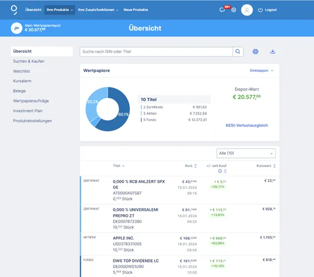Open the user profile avatar
The width and height of the screenshot is (314, 277).
[x=247, y=10]
